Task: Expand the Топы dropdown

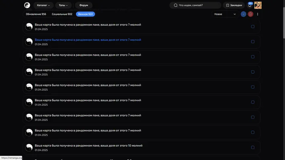Action: [63, 5]
